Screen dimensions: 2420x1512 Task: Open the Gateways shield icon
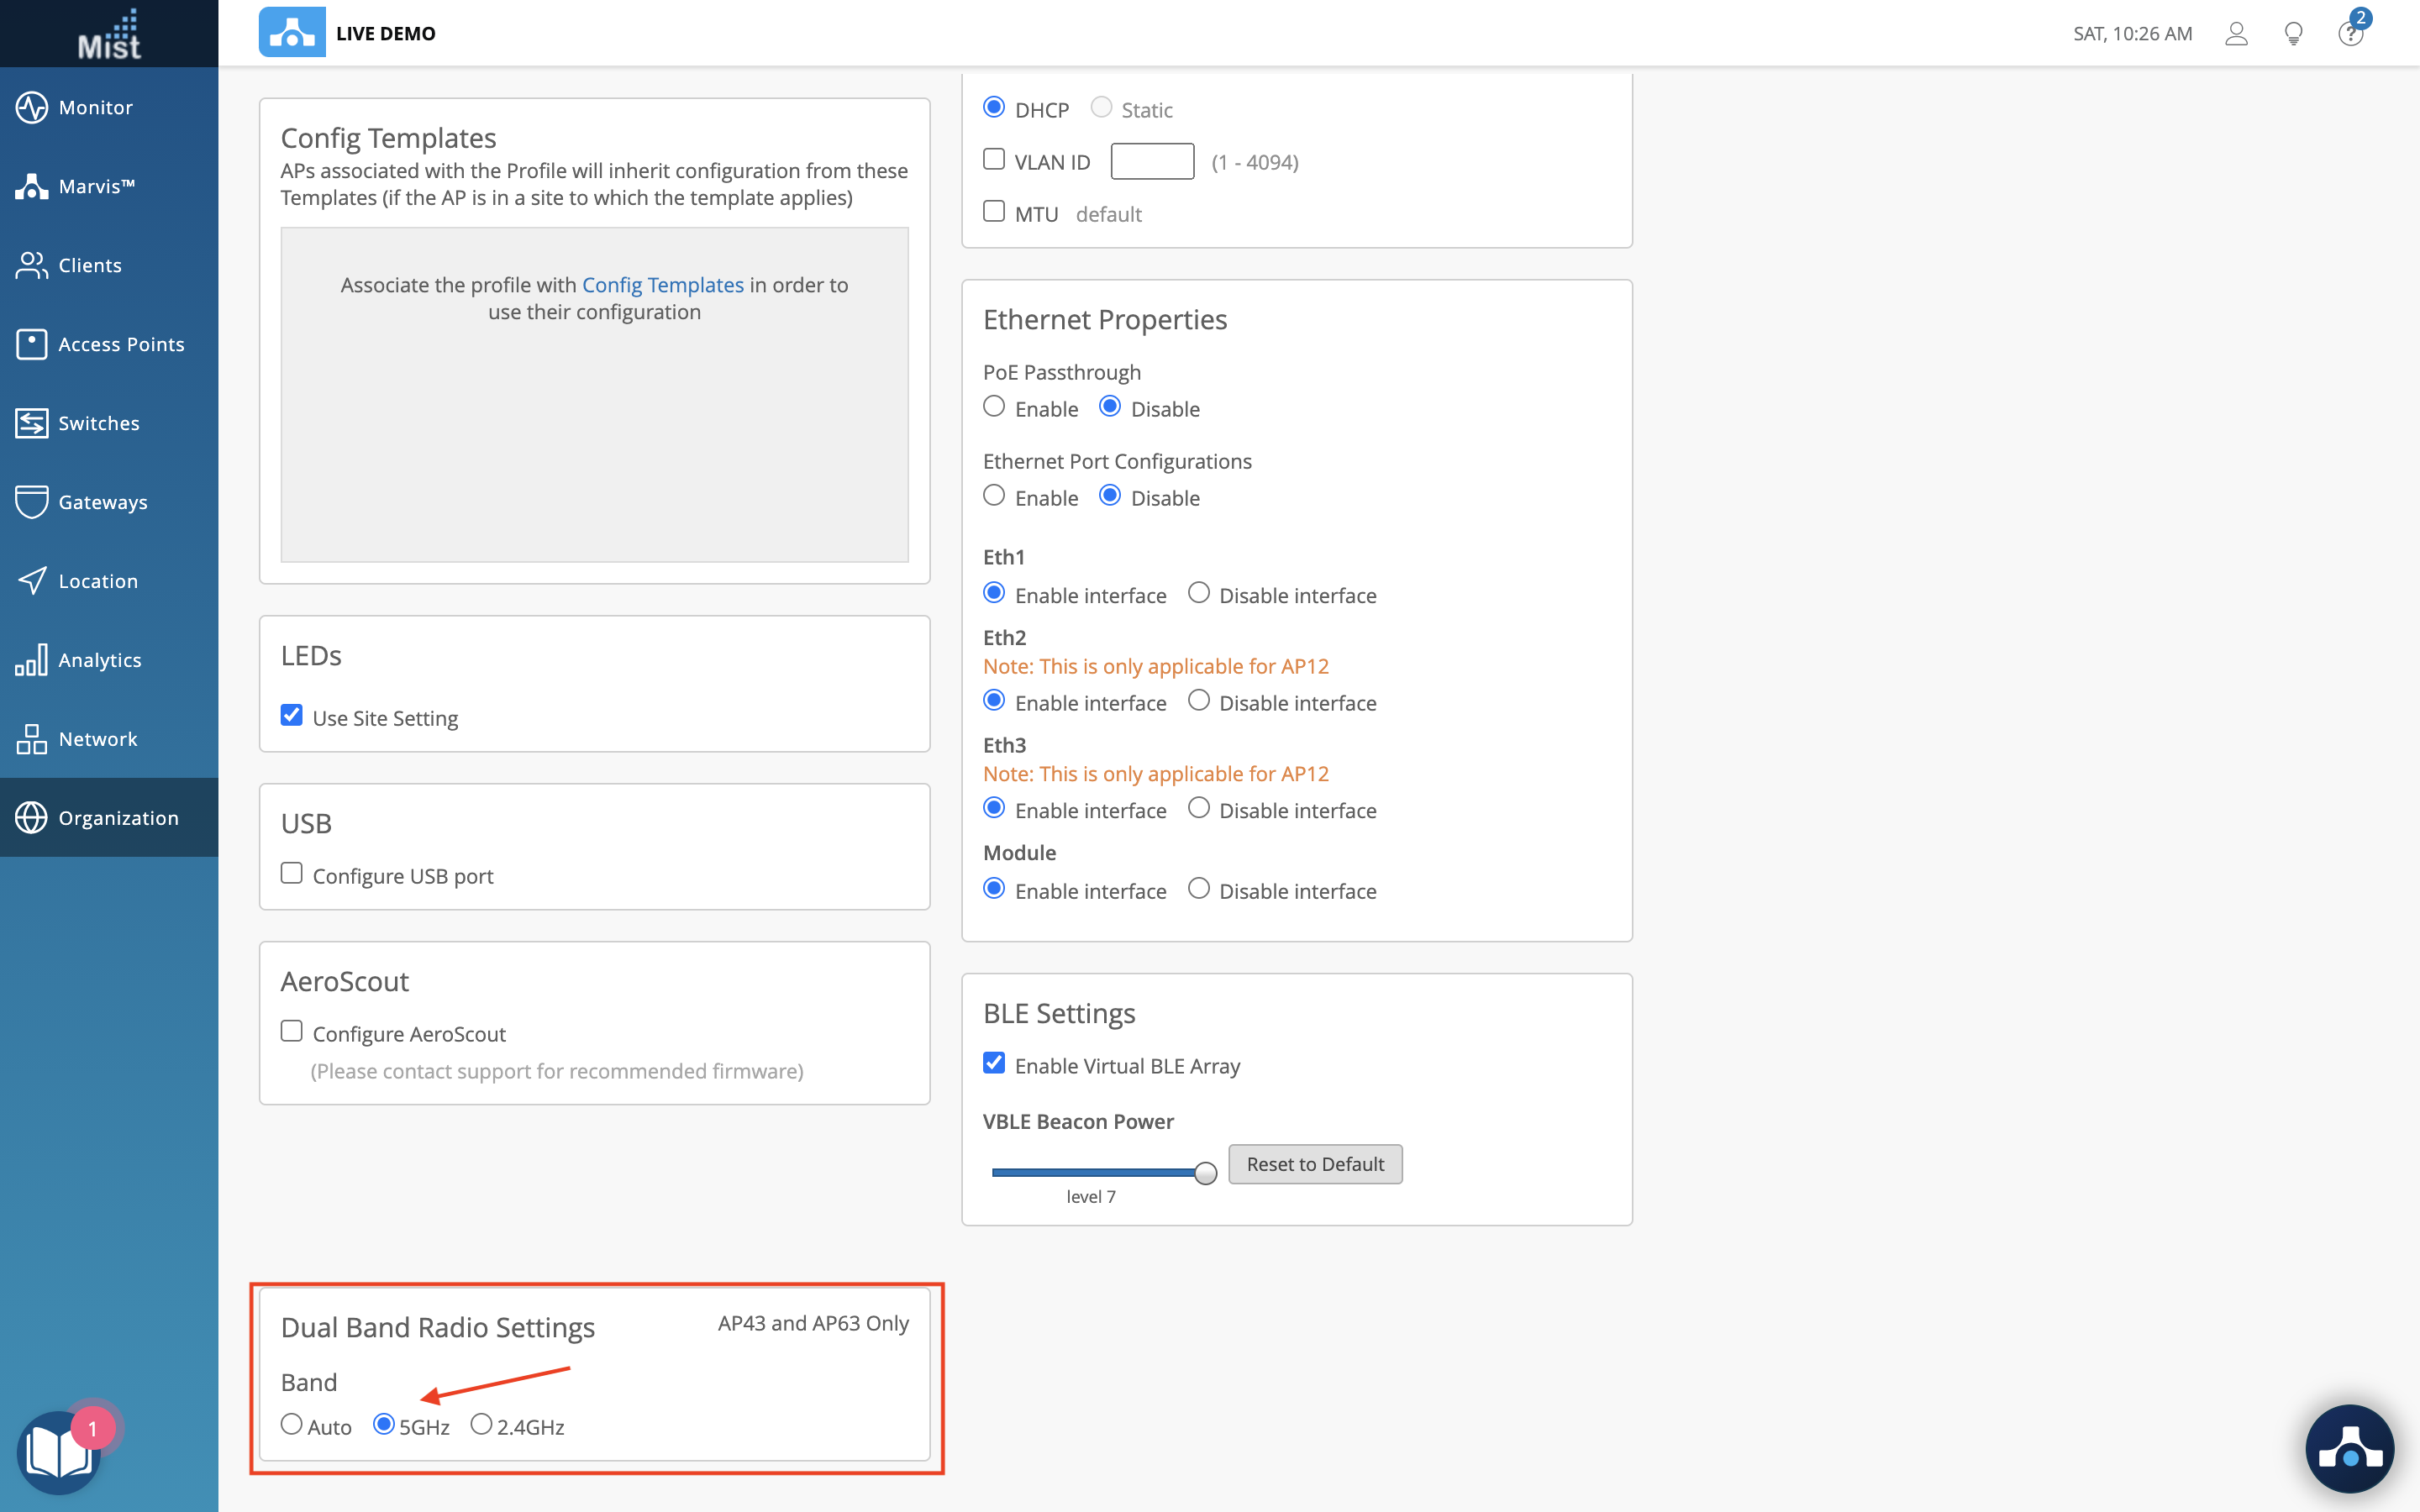click(x=32, y=502)
